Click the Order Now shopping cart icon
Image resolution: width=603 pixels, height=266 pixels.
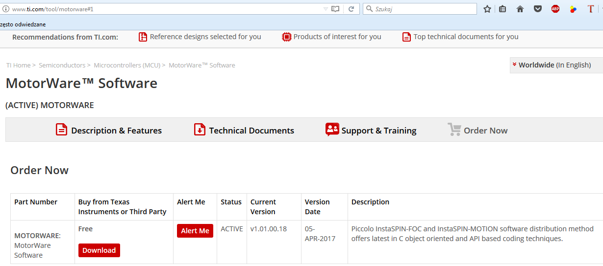454,130
